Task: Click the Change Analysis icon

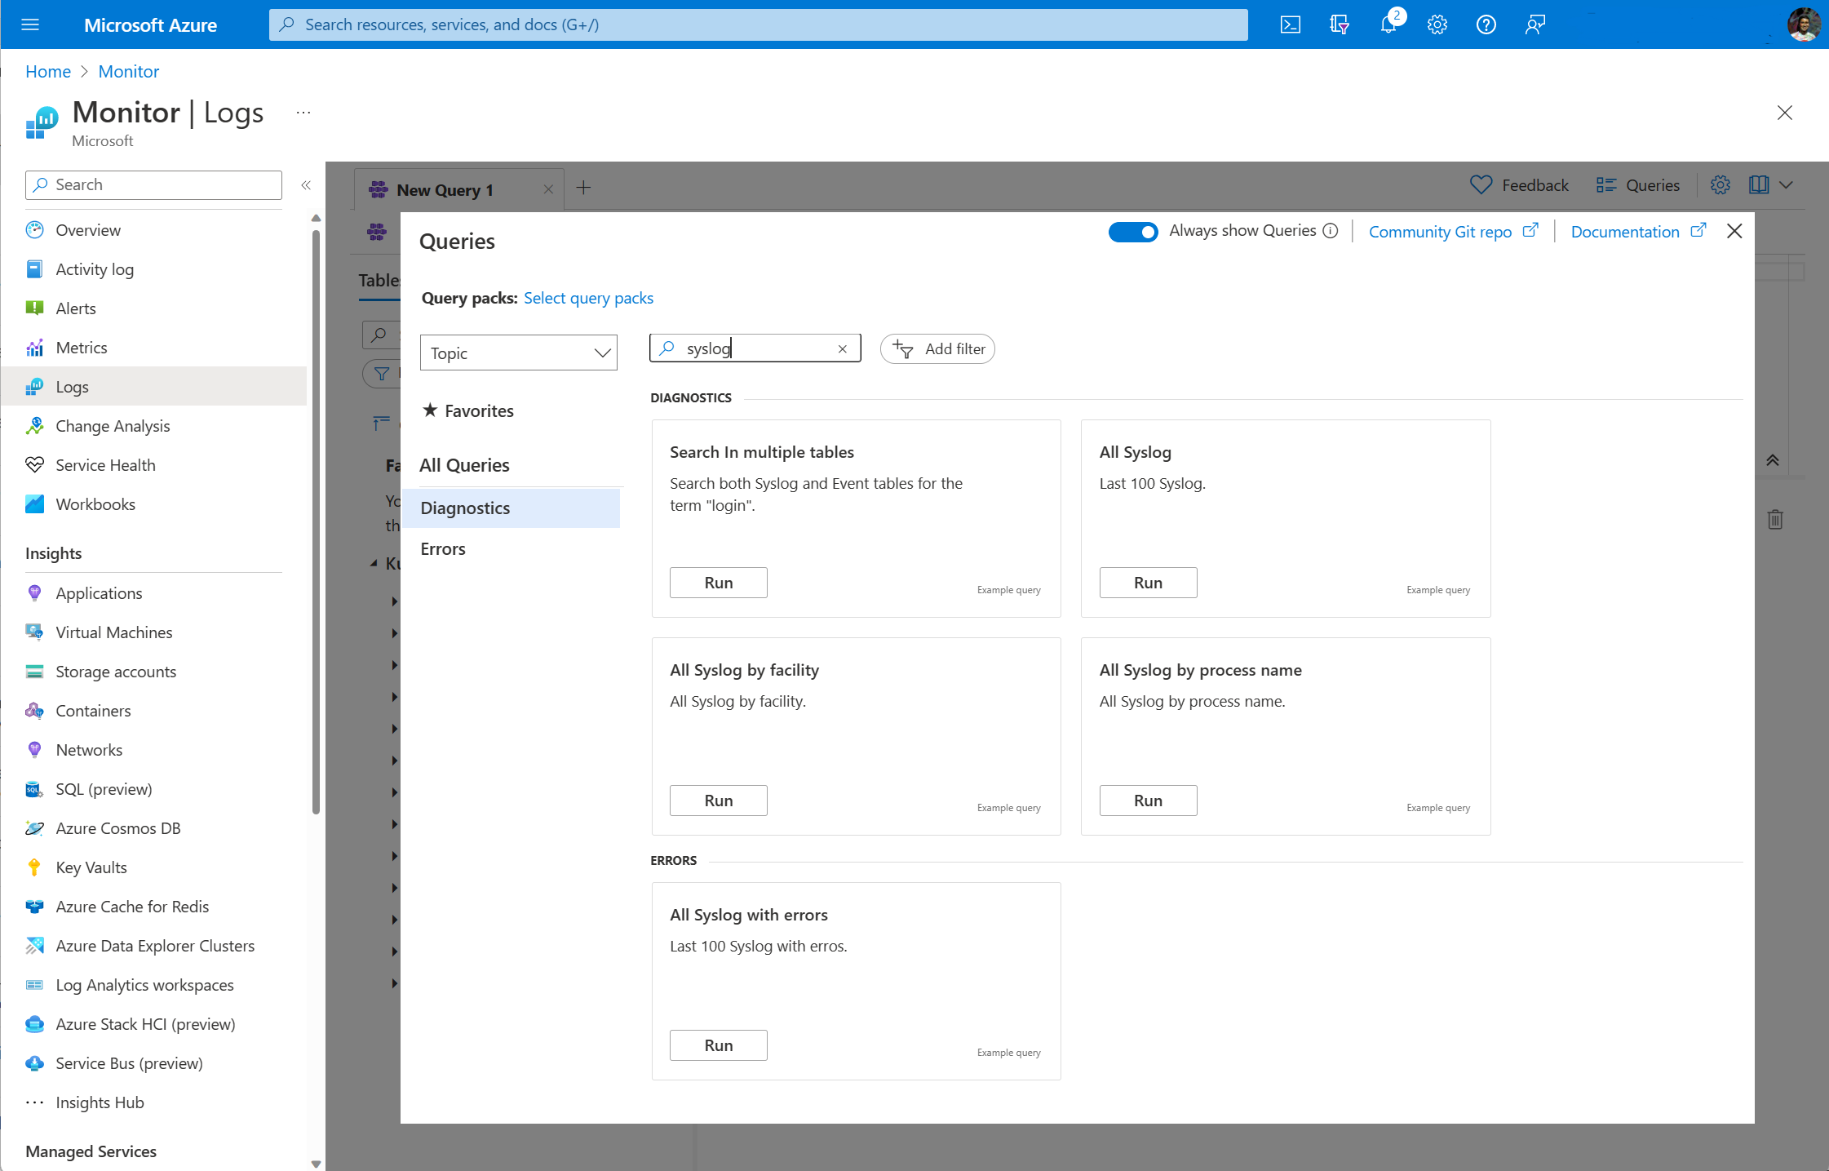Action: click(34, 426)
